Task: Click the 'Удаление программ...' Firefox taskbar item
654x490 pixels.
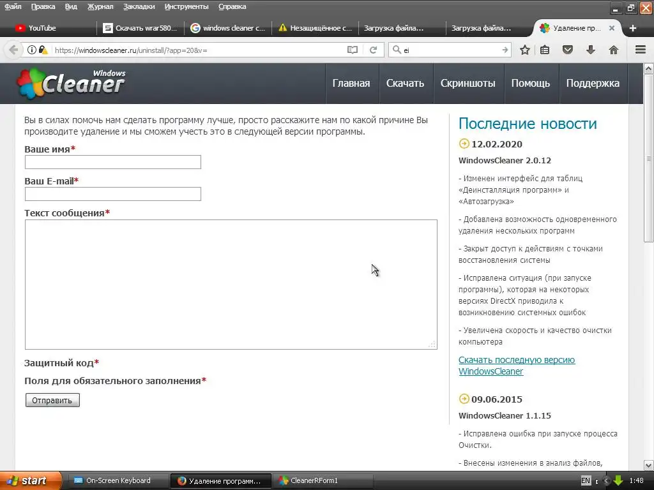Action: [x=220, y=480]
